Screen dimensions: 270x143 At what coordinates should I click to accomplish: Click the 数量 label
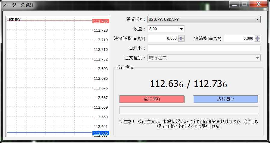(x=139, y=29)
